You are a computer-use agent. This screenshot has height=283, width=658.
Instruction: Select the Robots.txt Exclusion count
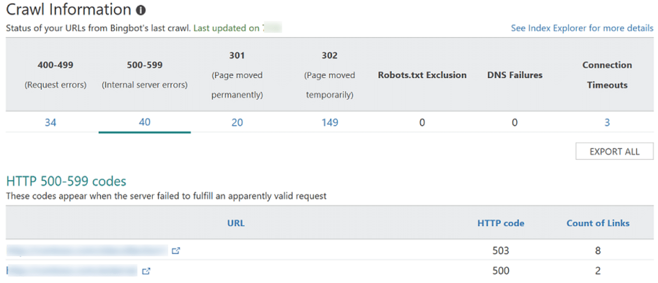(x=422, y=122)
